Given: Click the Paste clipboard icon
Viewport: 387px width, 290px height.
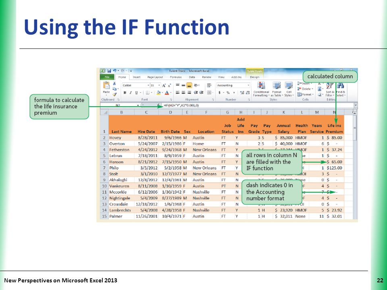Looking at the screenshot, I should click(106, 86).
